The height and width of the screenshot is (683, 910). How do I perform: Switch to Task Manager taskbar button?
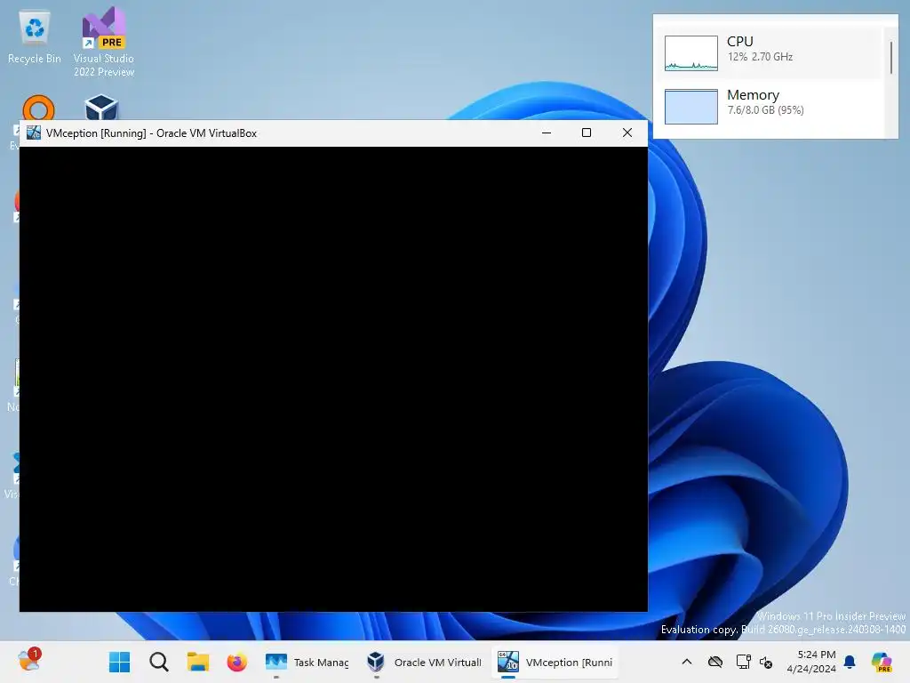307,662
